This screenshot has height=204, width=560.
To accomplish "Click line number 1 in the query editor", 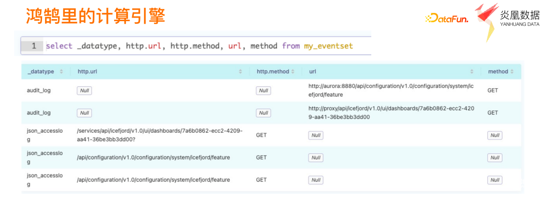I will 34,46.
